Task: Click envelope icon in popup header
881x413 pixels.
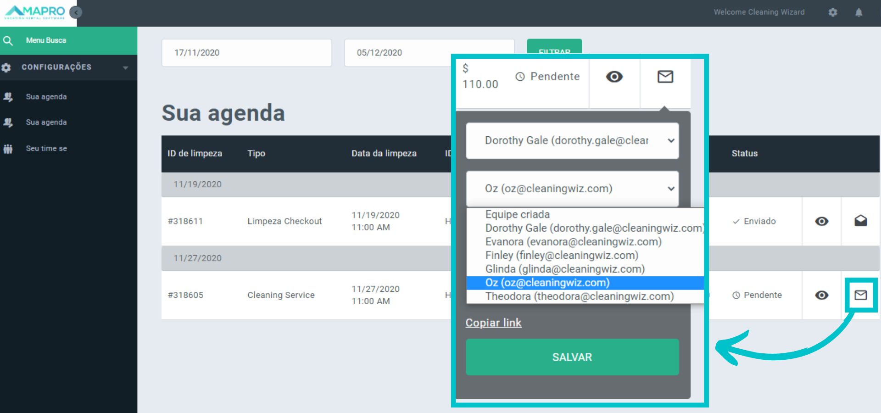Action: click(x=665, y=77)
